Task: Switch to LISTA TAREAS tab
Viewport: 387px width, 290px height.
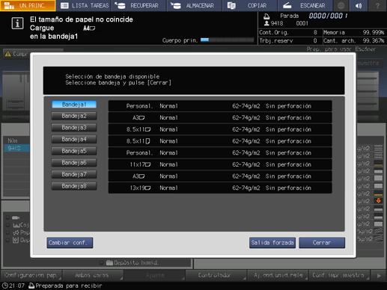Action: [84, 5]
